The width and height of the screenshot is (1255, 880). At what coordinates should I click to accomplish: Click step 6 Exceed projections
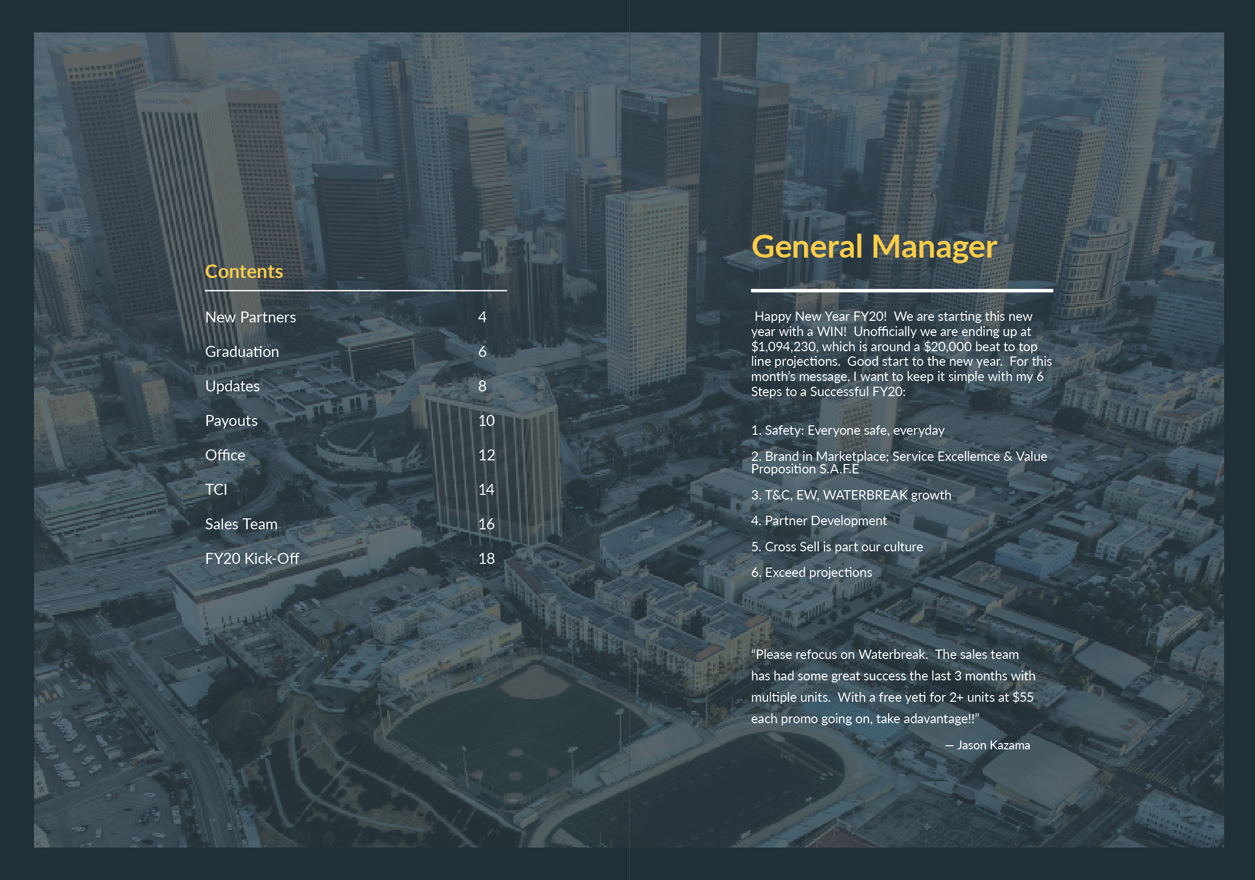(x=811, y=572)
